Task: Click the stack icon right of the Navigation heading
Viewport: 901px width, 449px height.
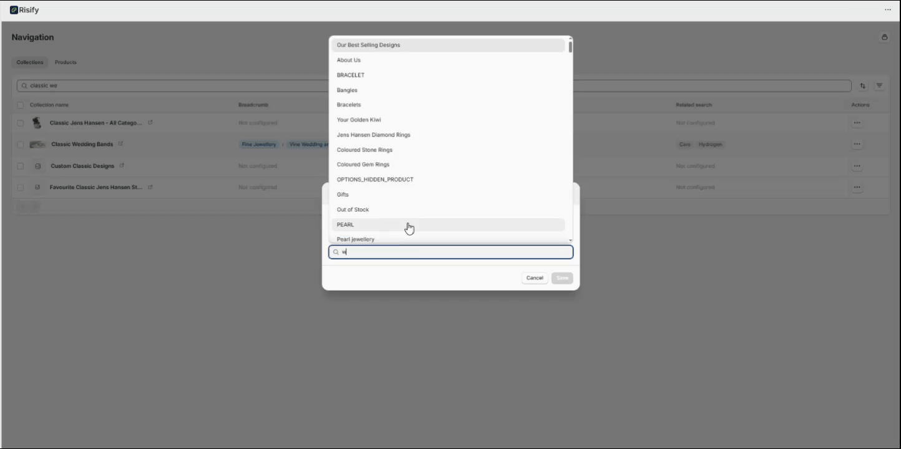Action: point(884,37)
